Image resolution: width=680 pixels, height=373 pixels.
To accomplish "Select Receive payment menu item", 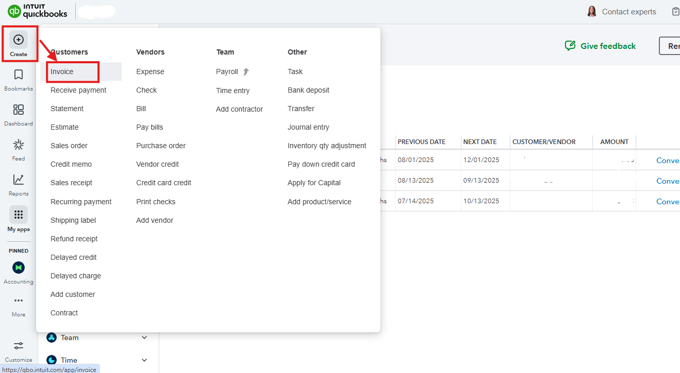I will click(x=78, y=90).
